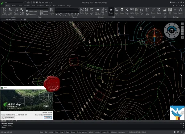Click the New document icon in quick access toolbar

[x=26, y=2]
